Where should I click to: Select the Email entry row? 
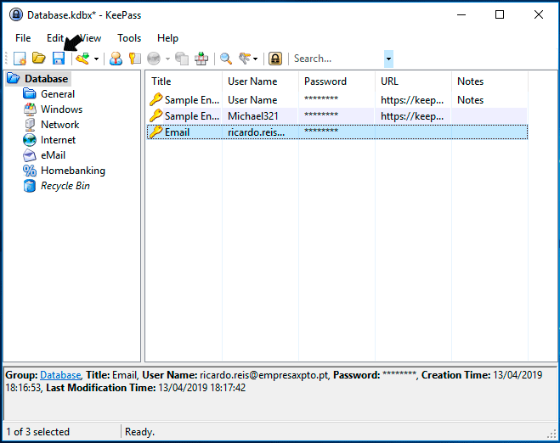(x=337, y=132)
